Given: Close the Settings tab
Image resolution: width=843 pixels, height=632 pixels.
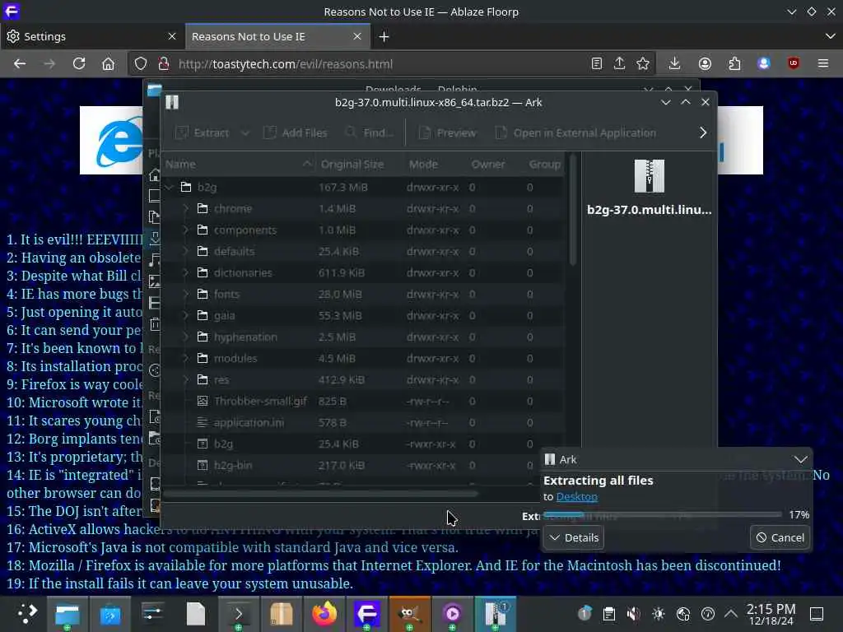Looking at the screenshot, I should tap(172, 36).
